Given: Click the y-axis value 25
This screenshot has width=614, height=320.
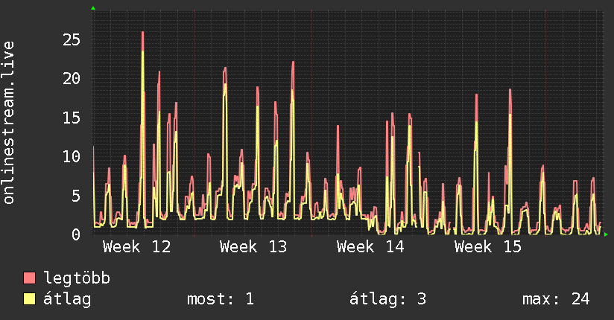Looking at the screenshot, I should [x=72, y=39].
